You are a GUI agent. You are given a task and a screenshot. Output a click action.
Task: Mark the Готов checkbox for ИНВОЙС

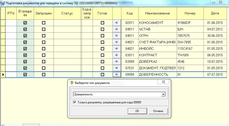pos(102,49)
